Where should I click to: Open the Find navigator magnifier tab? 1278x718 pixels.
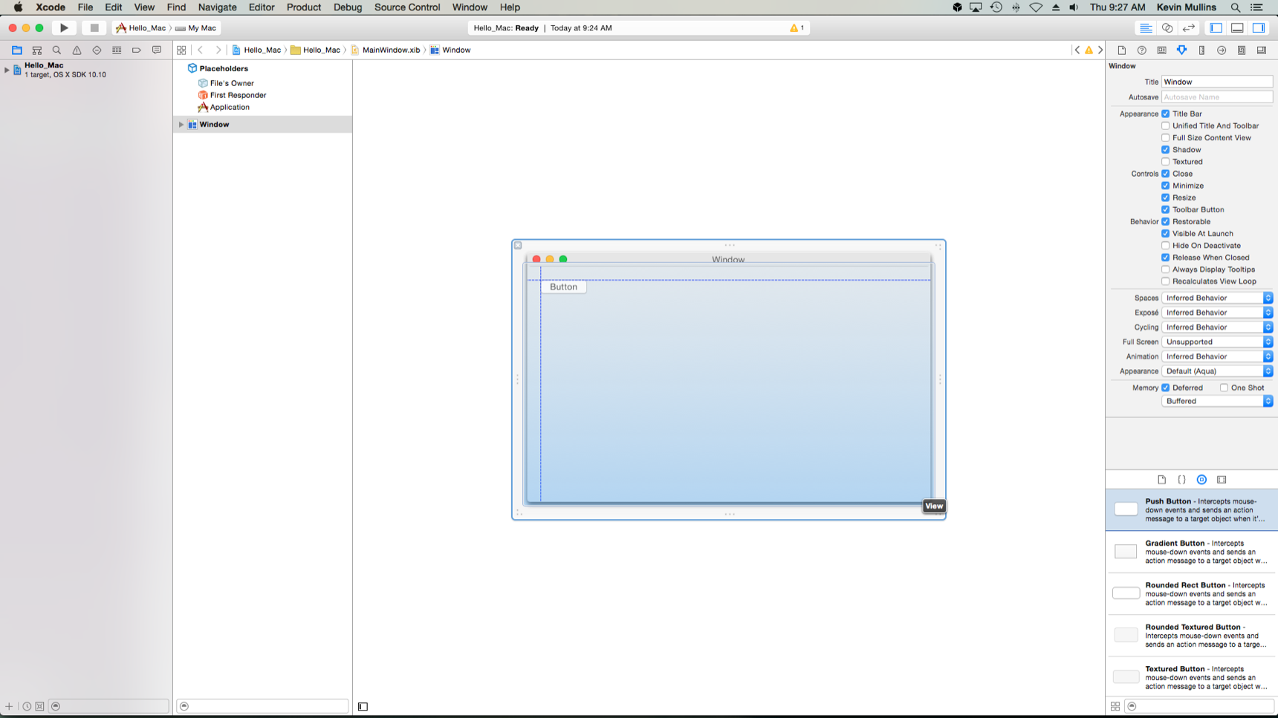(56, 50)
